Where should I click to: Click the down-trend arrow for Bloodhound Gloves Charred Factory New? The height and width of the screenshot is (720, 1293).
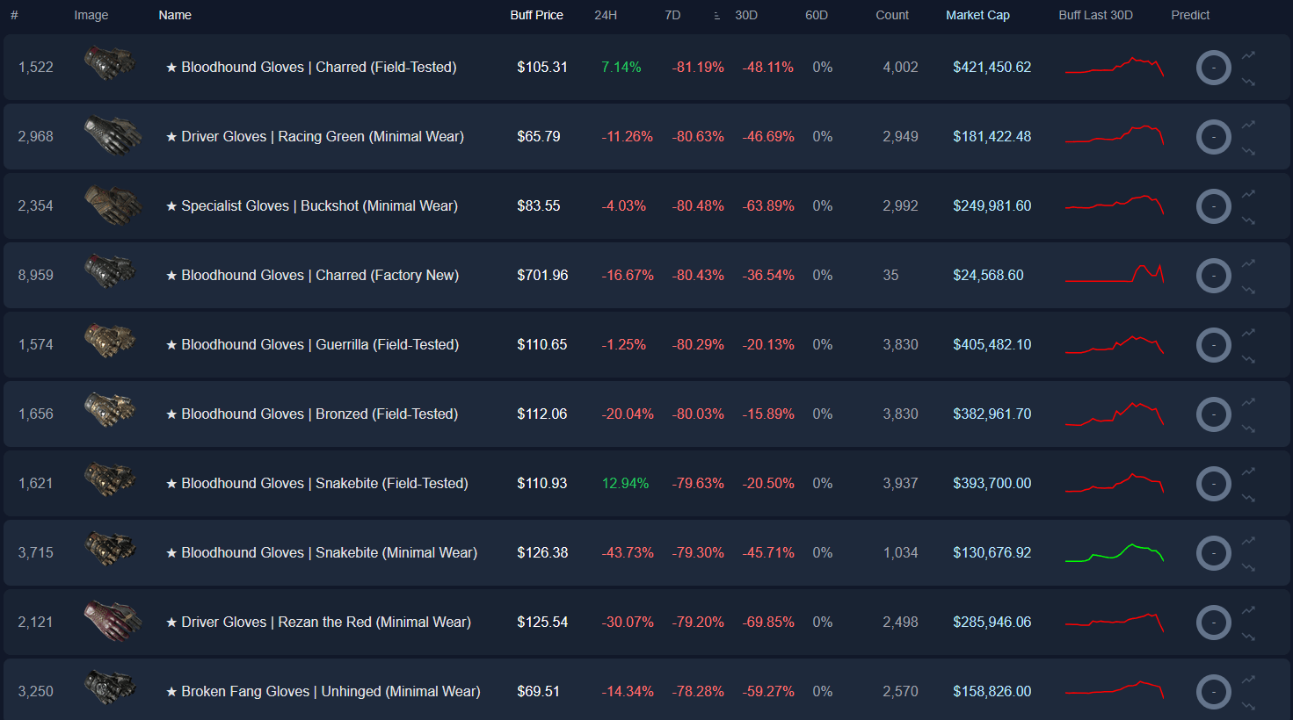click(1248, 288)
